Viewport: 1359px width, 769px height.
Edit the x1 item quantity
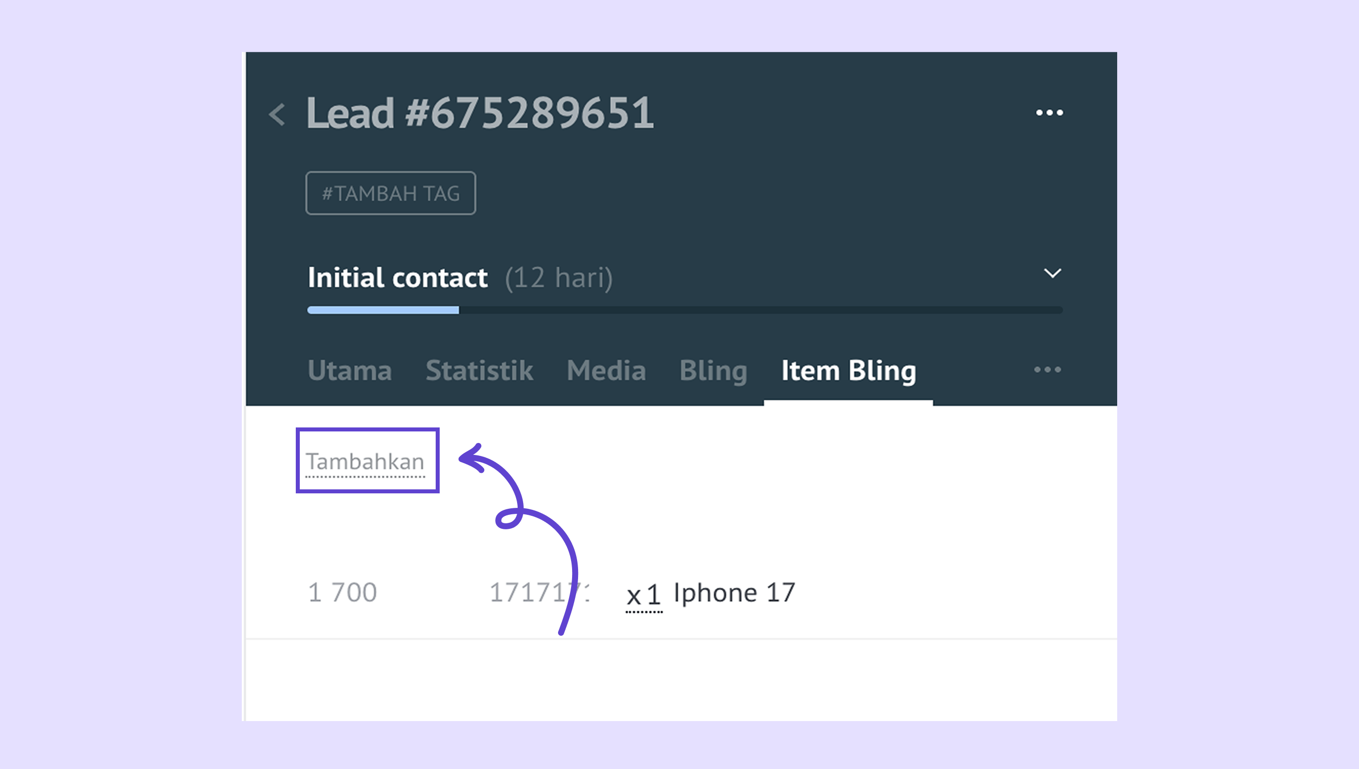(644, 595)
